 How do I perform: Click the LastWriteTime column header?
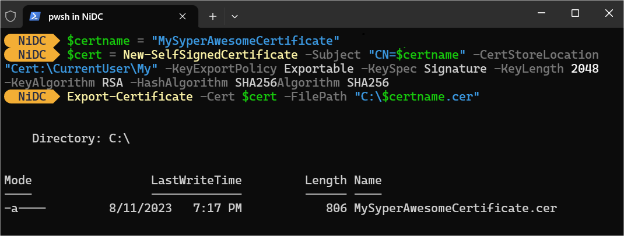click(x=196, y=180)
